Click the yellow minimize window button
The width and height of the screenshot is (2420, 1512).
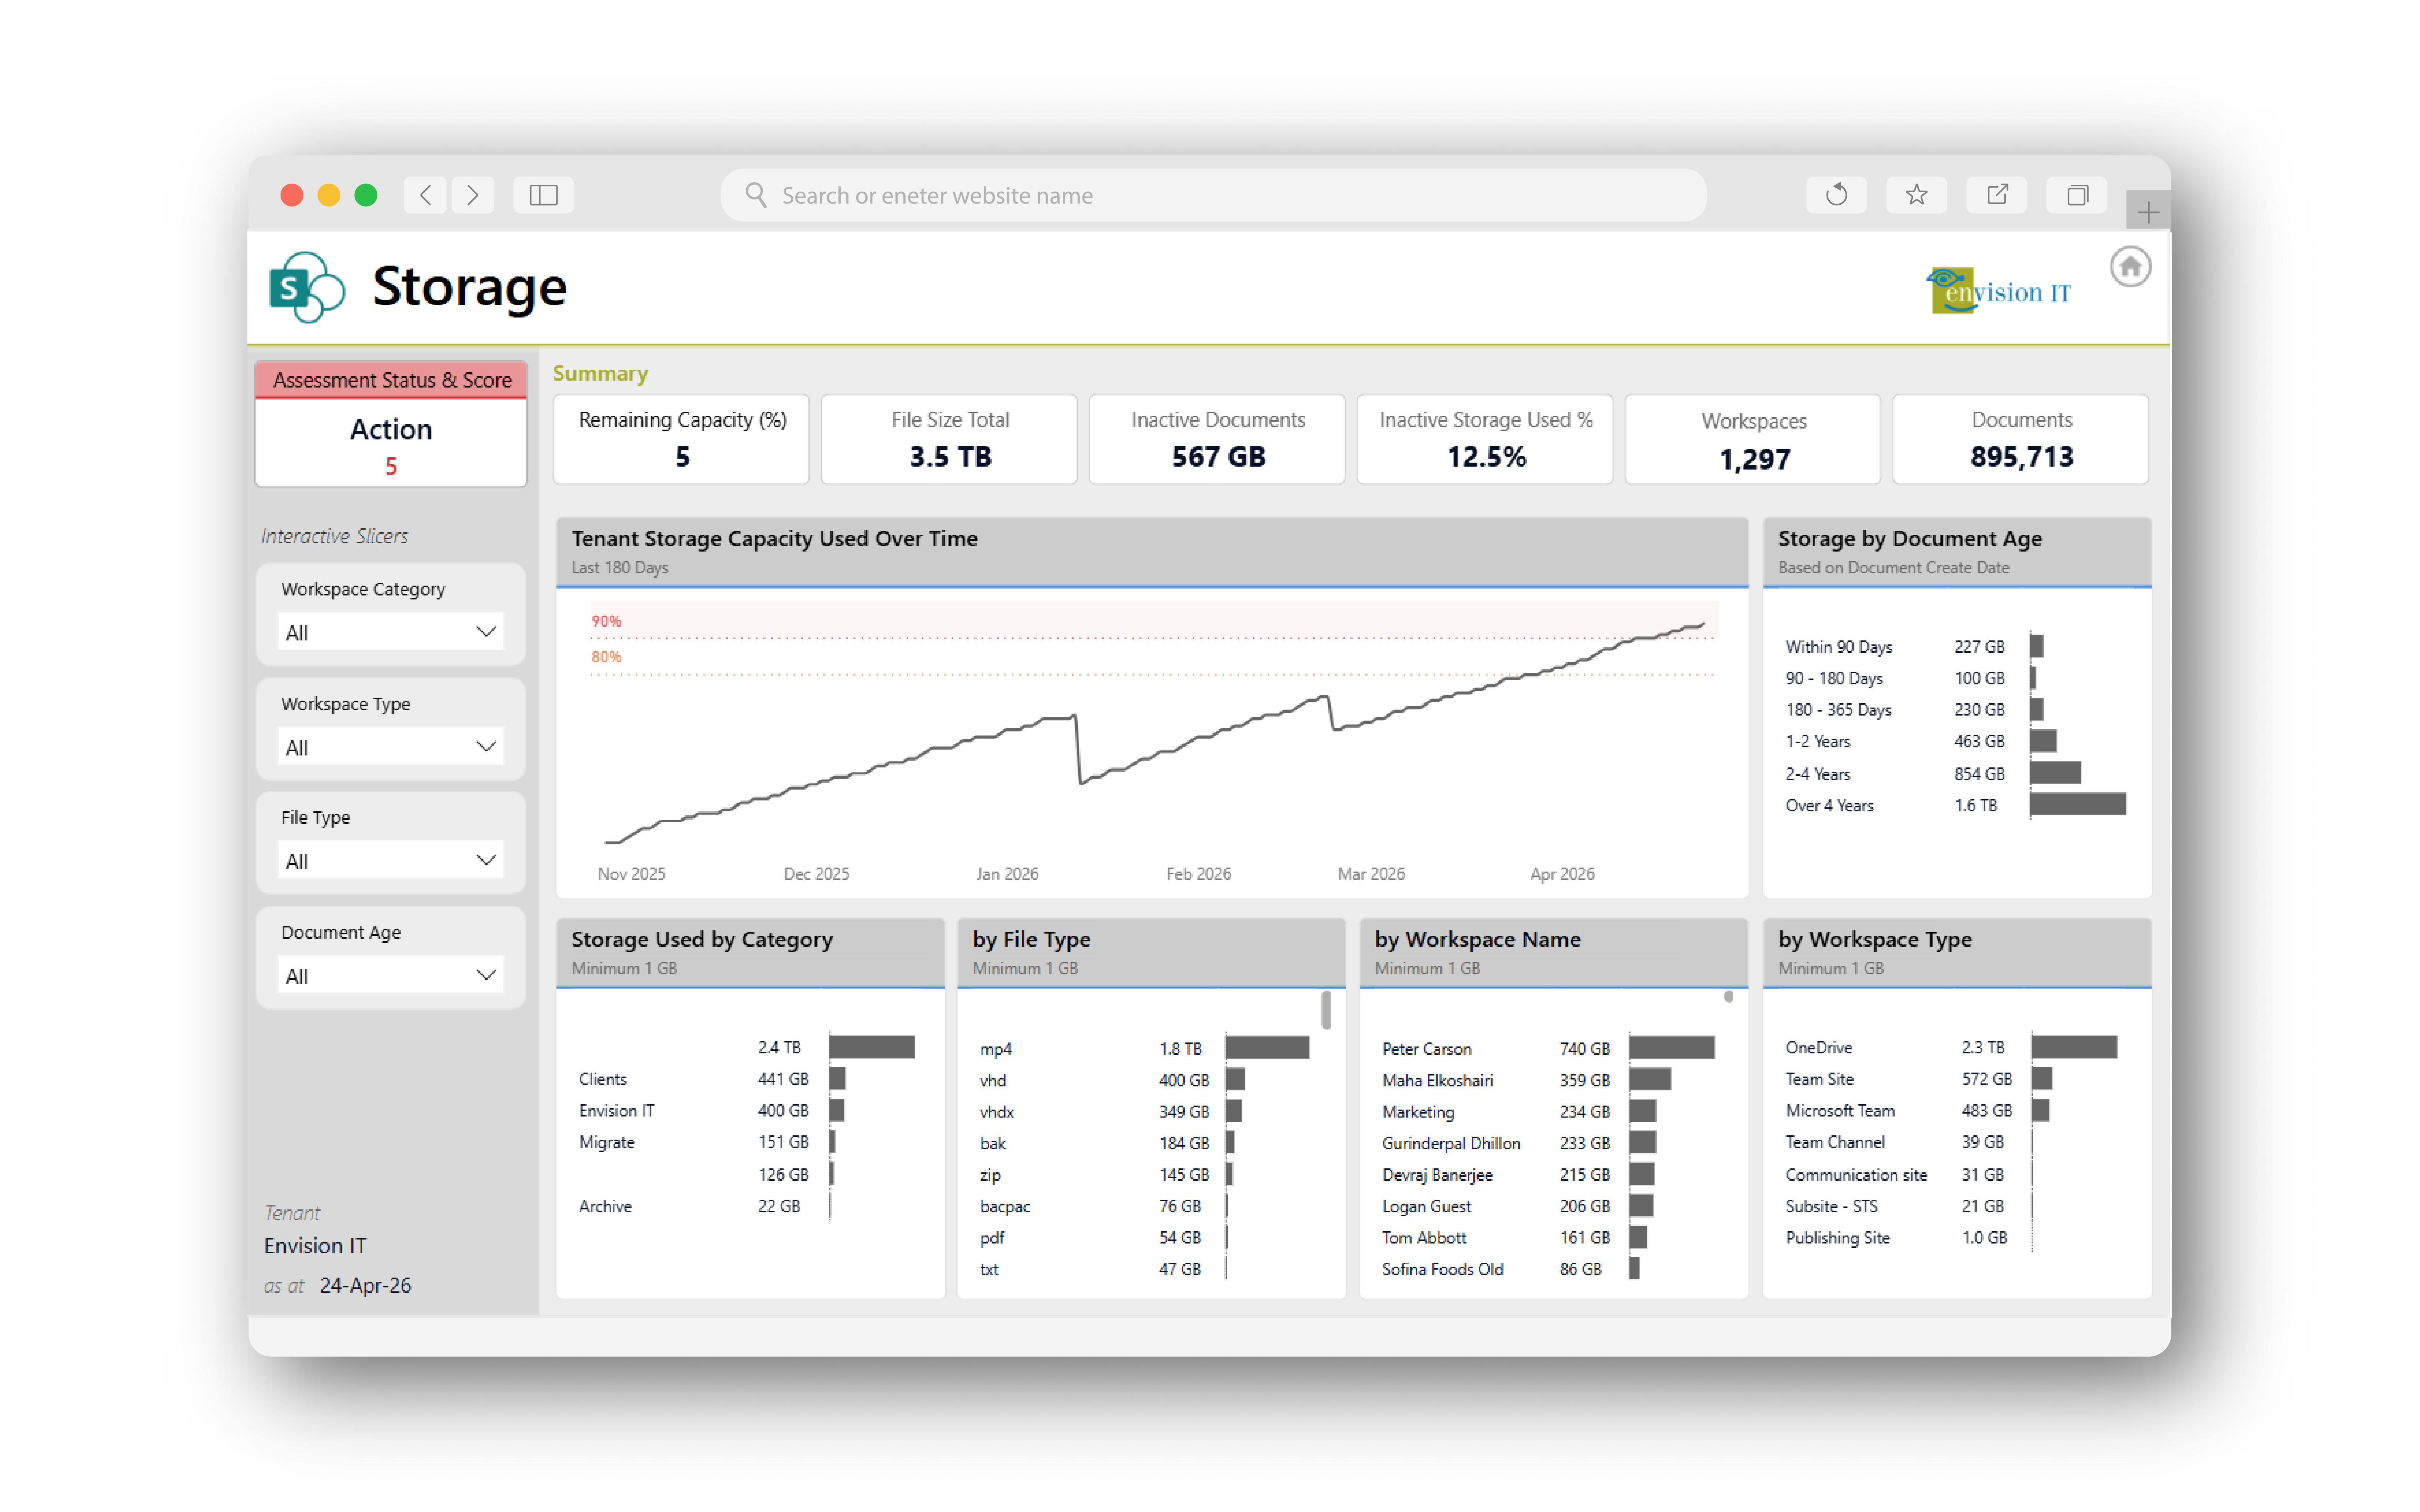328,195
